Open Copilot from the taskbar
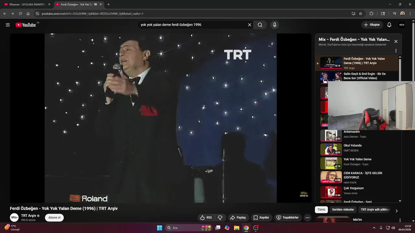This screenshot has width=415, height=233. coord(227,228)
